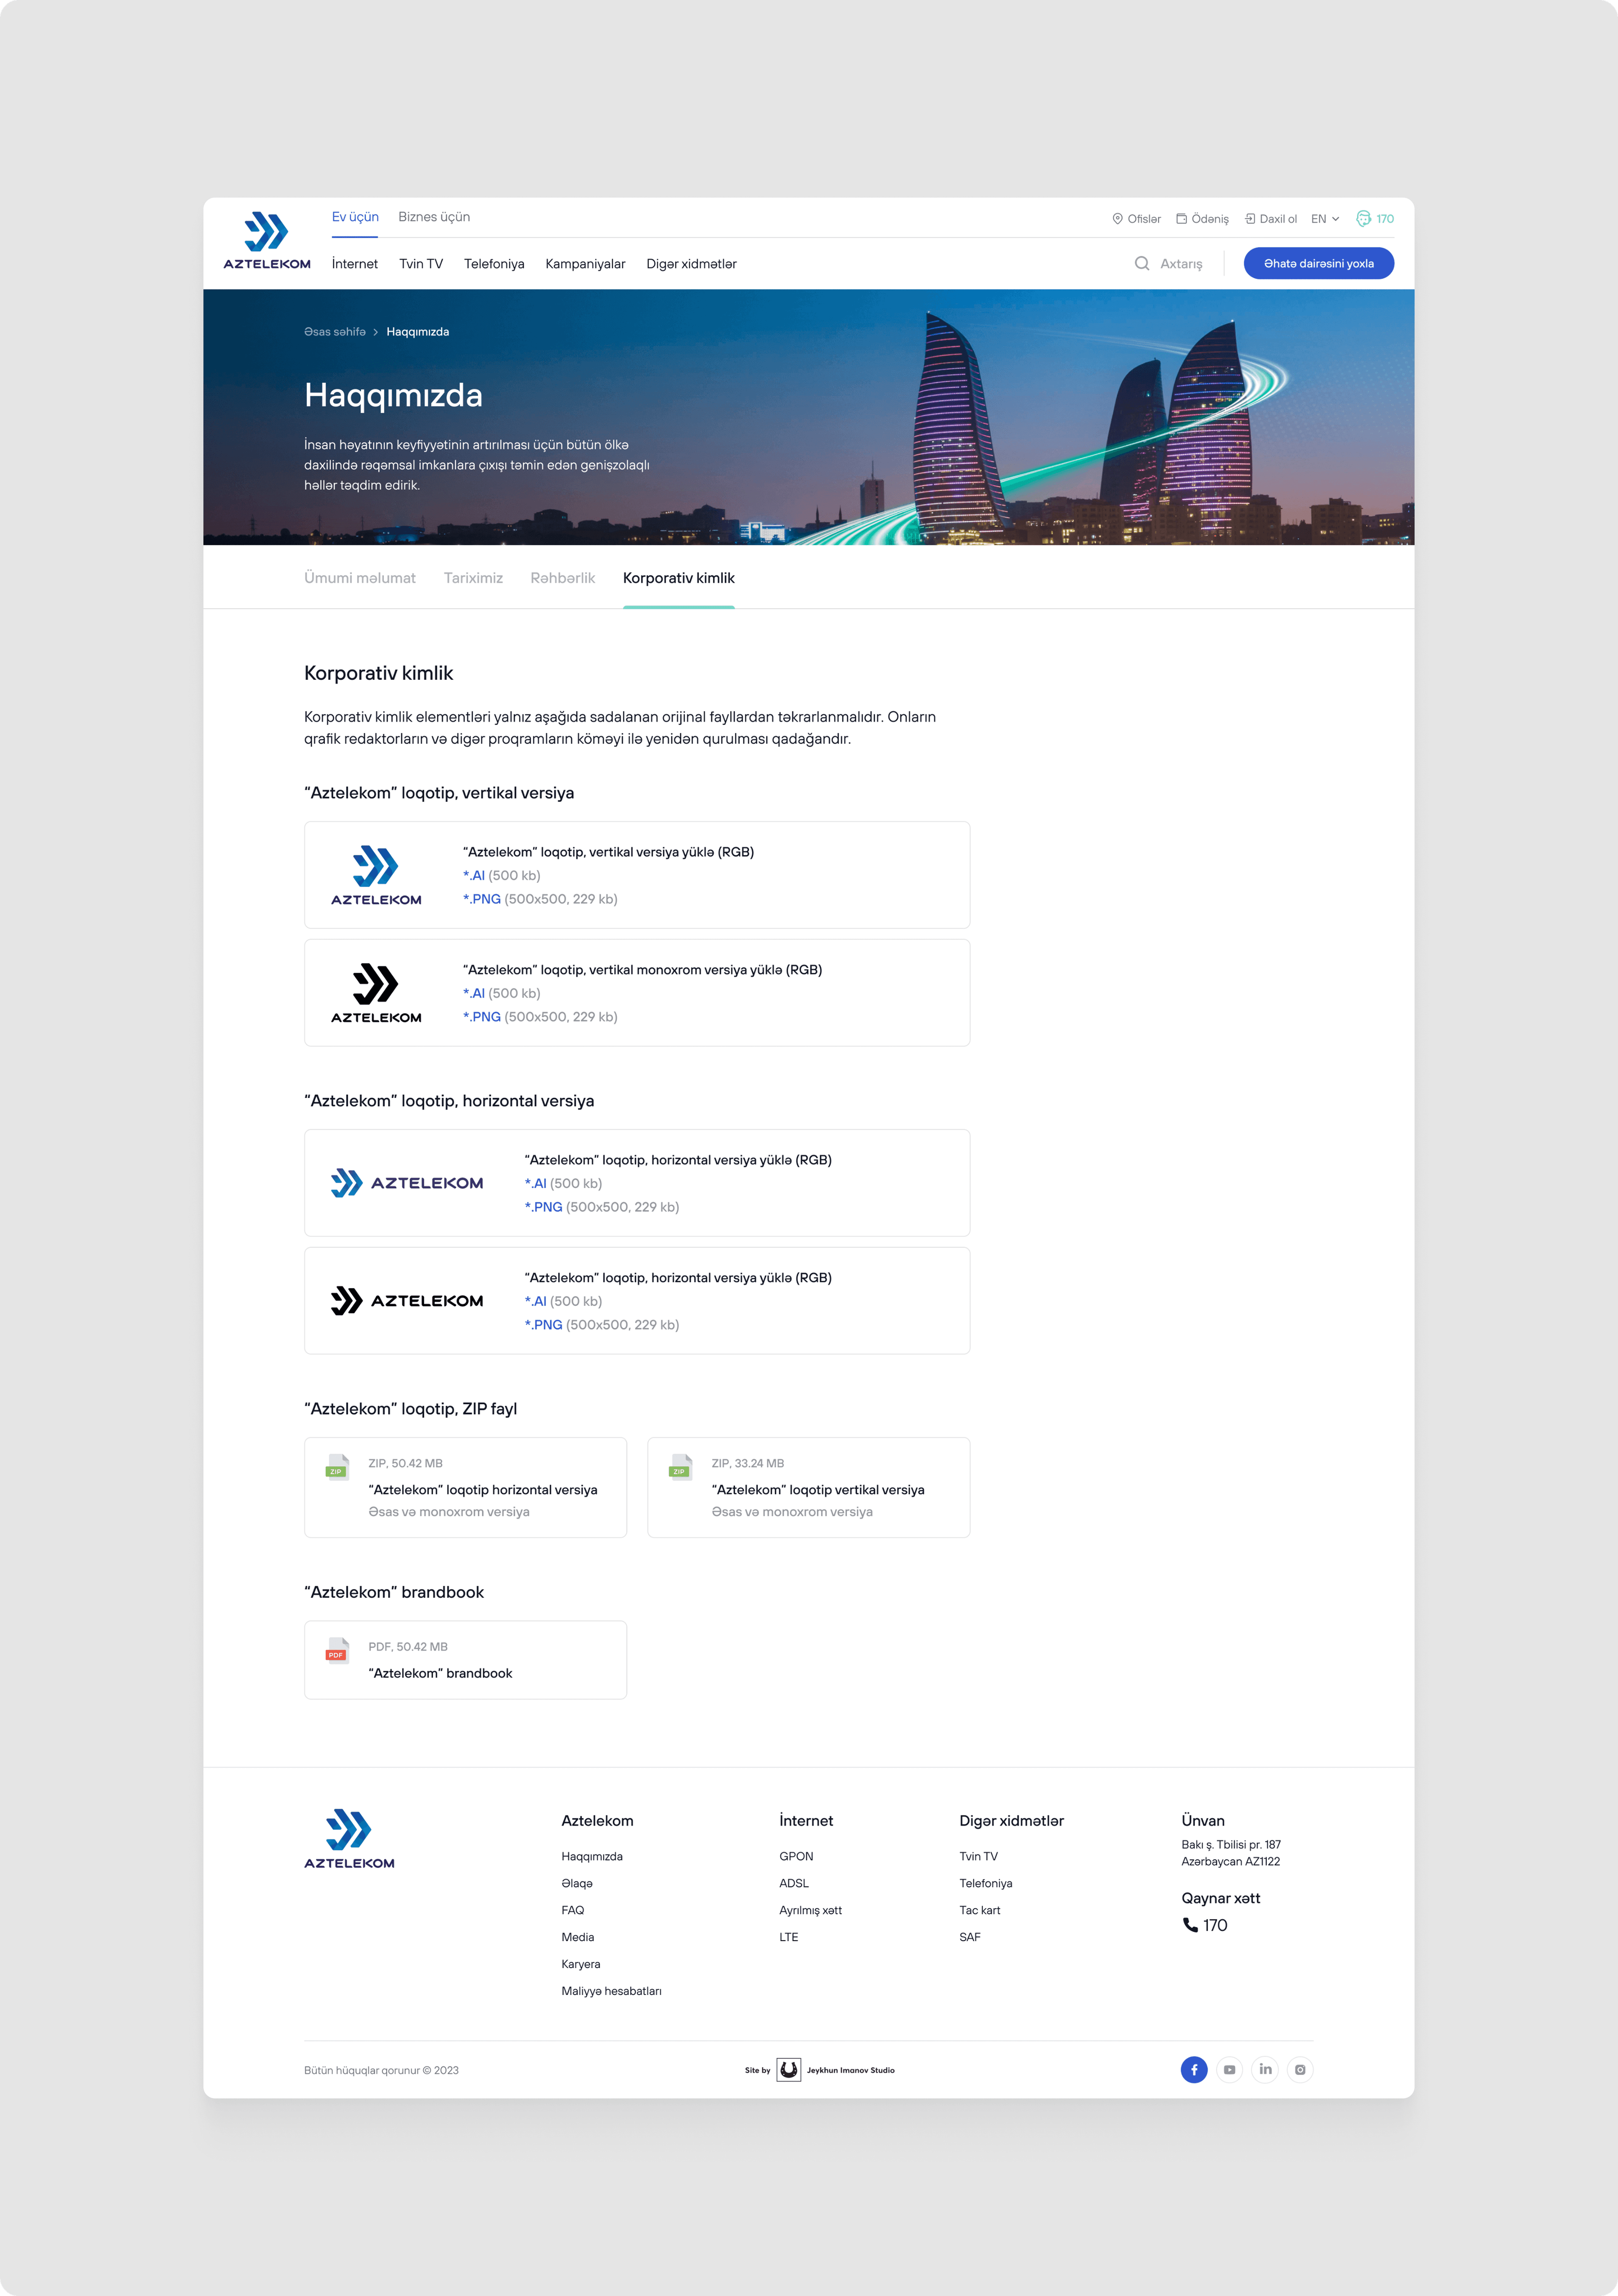The height and width of the screenshot is (2296, 1618).
Task: Download *.AI of vertikal monoxrom versiya
Action: (x=474, y=994)
